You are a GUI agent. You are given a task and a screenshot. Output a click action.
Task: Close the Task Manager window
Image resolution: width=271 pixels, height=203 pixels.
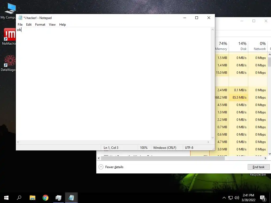[266, 21]
